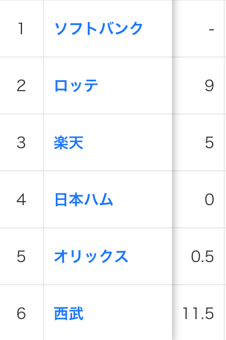Screen dimensions: 226x340
Task: Select rank 1 cell
Action: click(21, 28)
